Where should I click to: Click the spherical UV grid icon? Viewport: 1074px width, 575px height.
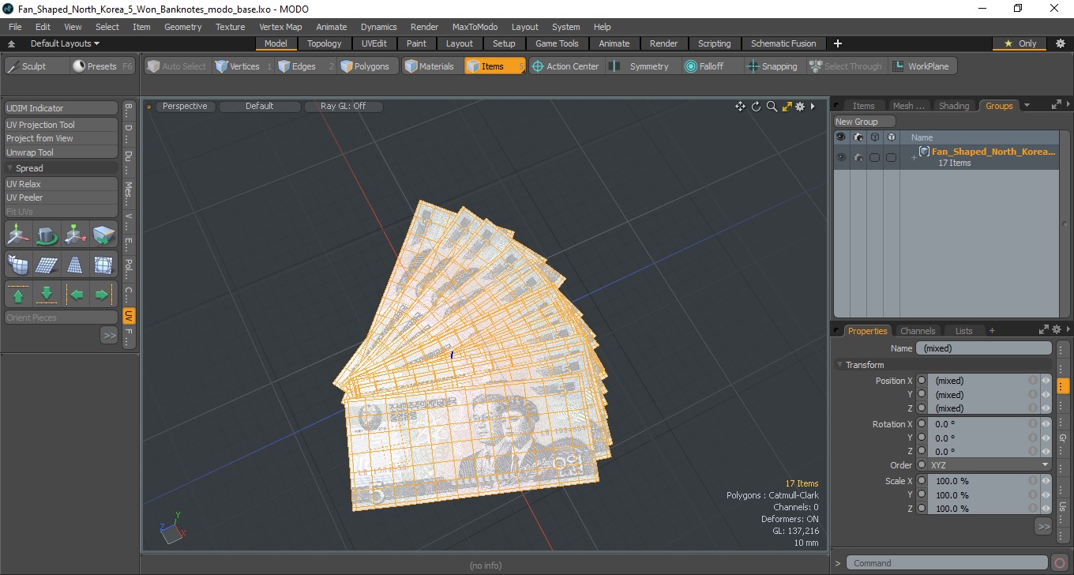103,264
